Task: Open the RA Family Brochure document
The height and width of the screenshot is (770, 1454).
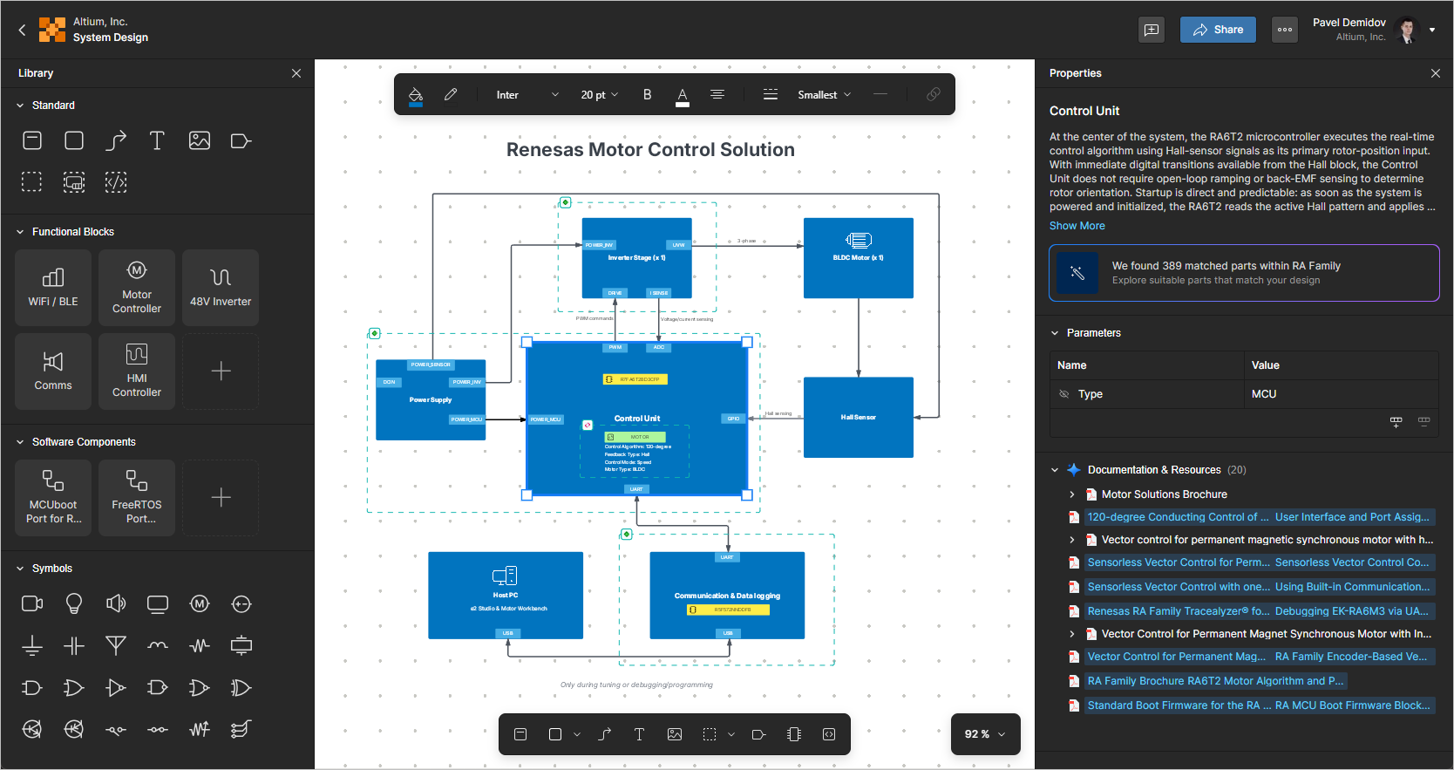Action: pos(1215,681)
